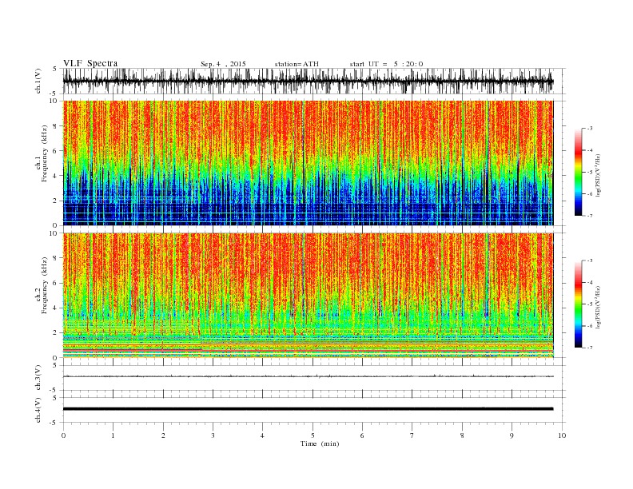Click the 5 V tick label of ch.3 waveform
The width and height of the screenshot is (633, 489).
tap(55, 365)
